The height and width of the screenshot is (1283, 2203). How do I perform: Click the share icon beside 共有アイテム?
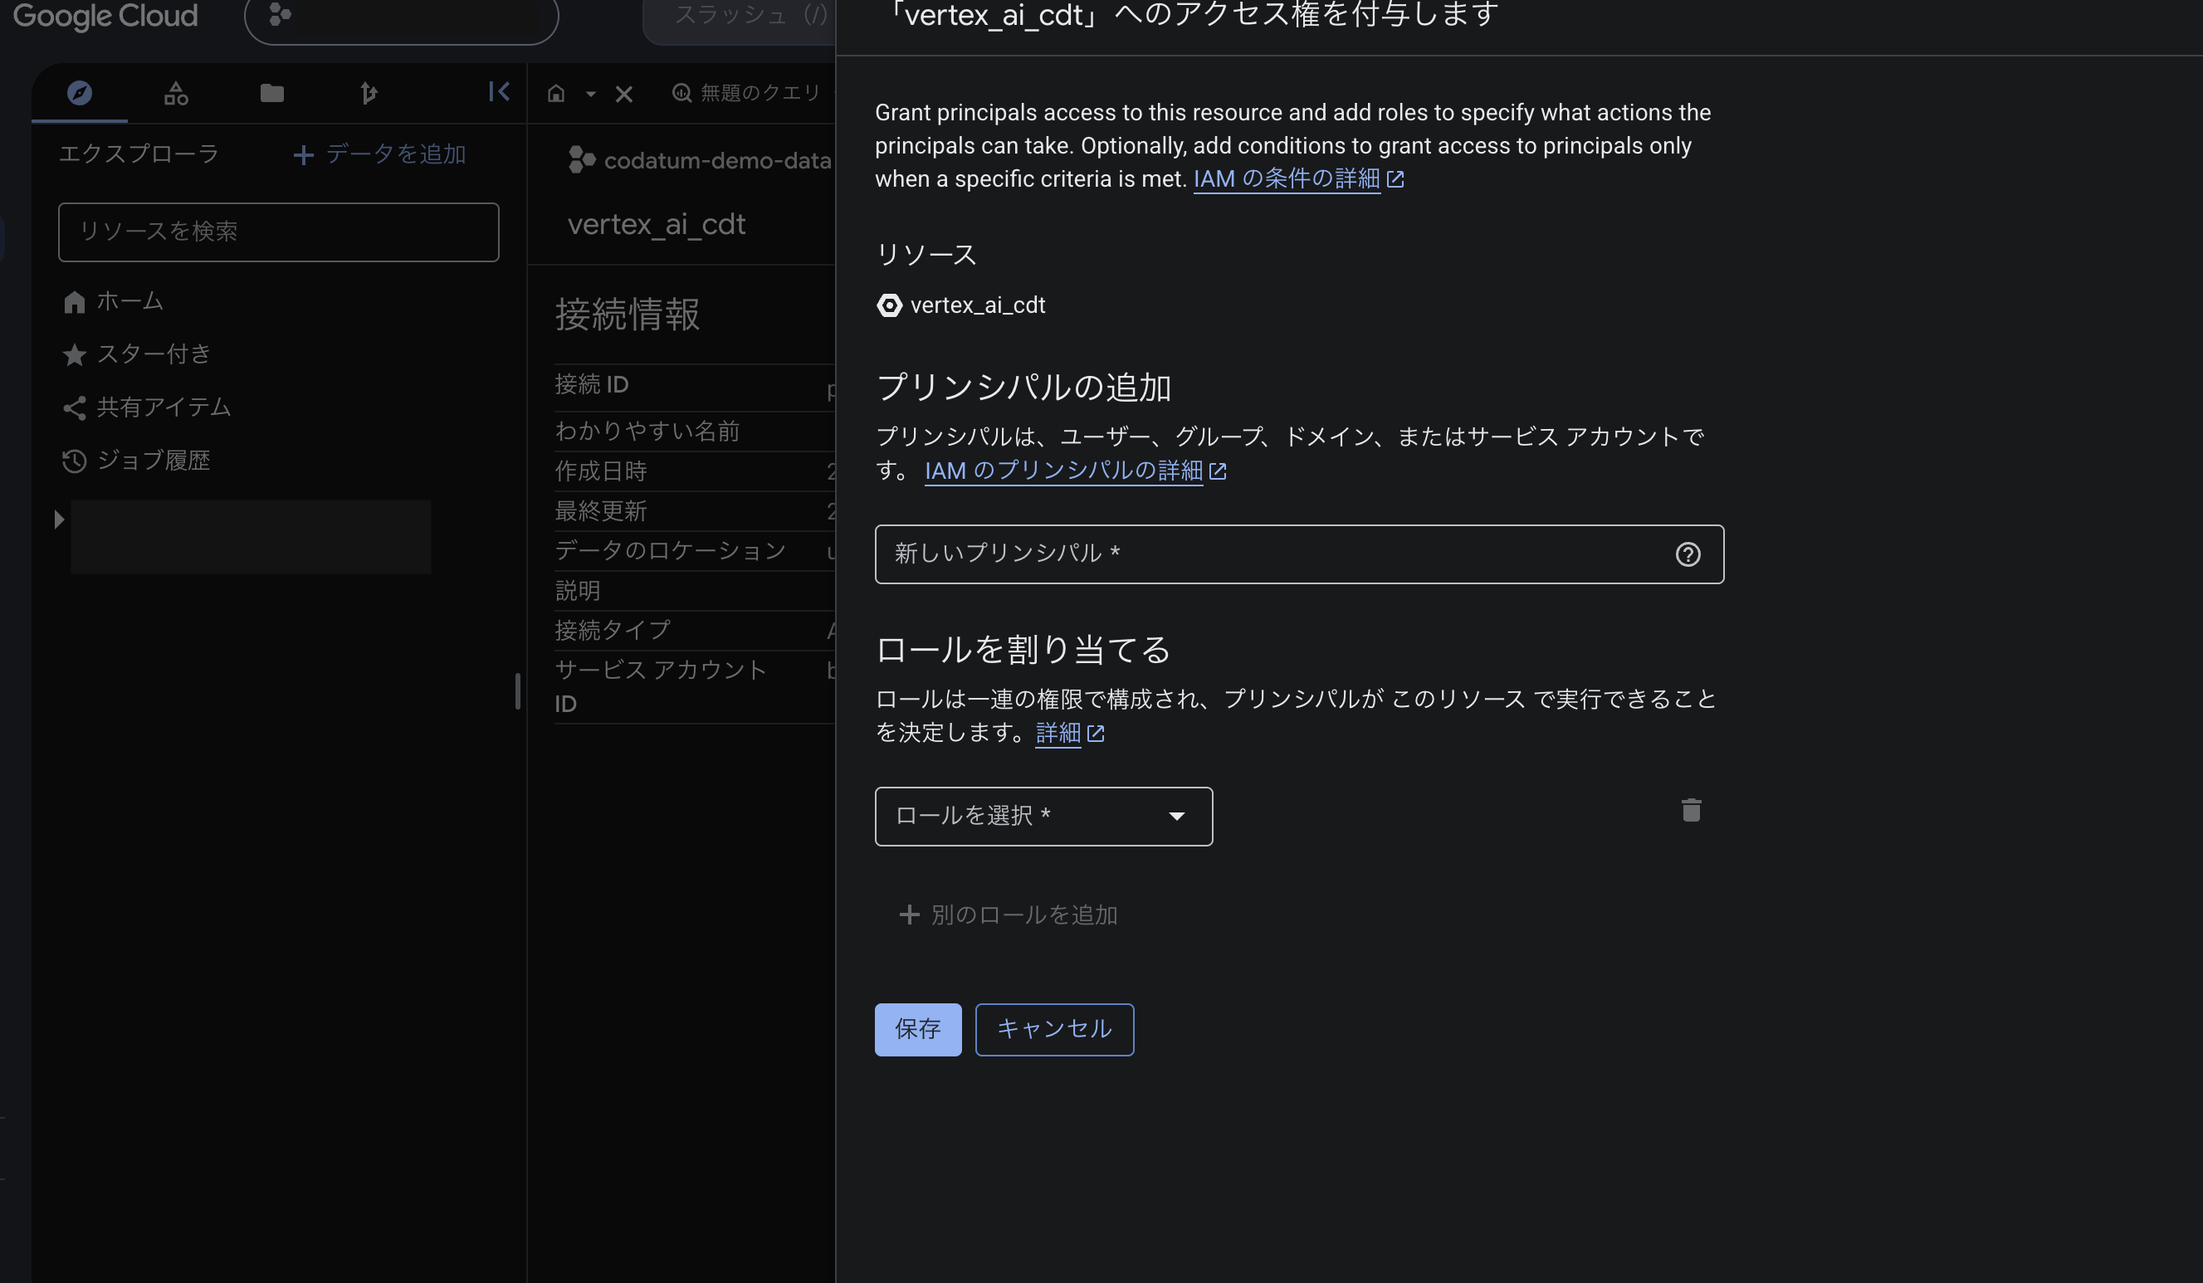(x=75, y=408)
